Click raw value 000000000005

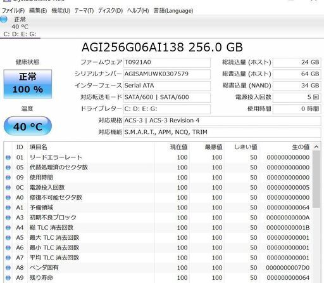click(x=288, y=187)
